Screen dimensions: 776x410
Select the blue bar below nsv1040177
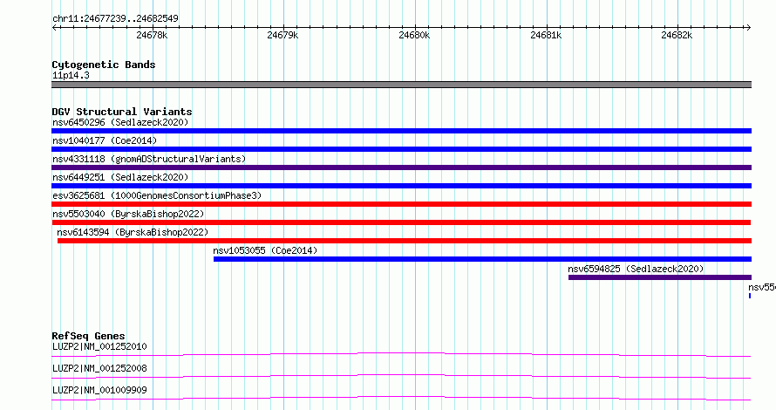click(401, 149)
